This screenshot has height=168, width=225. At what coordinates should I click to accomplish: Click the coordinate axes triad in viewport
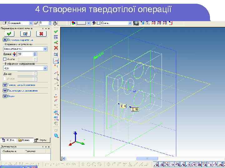point(76,139)
